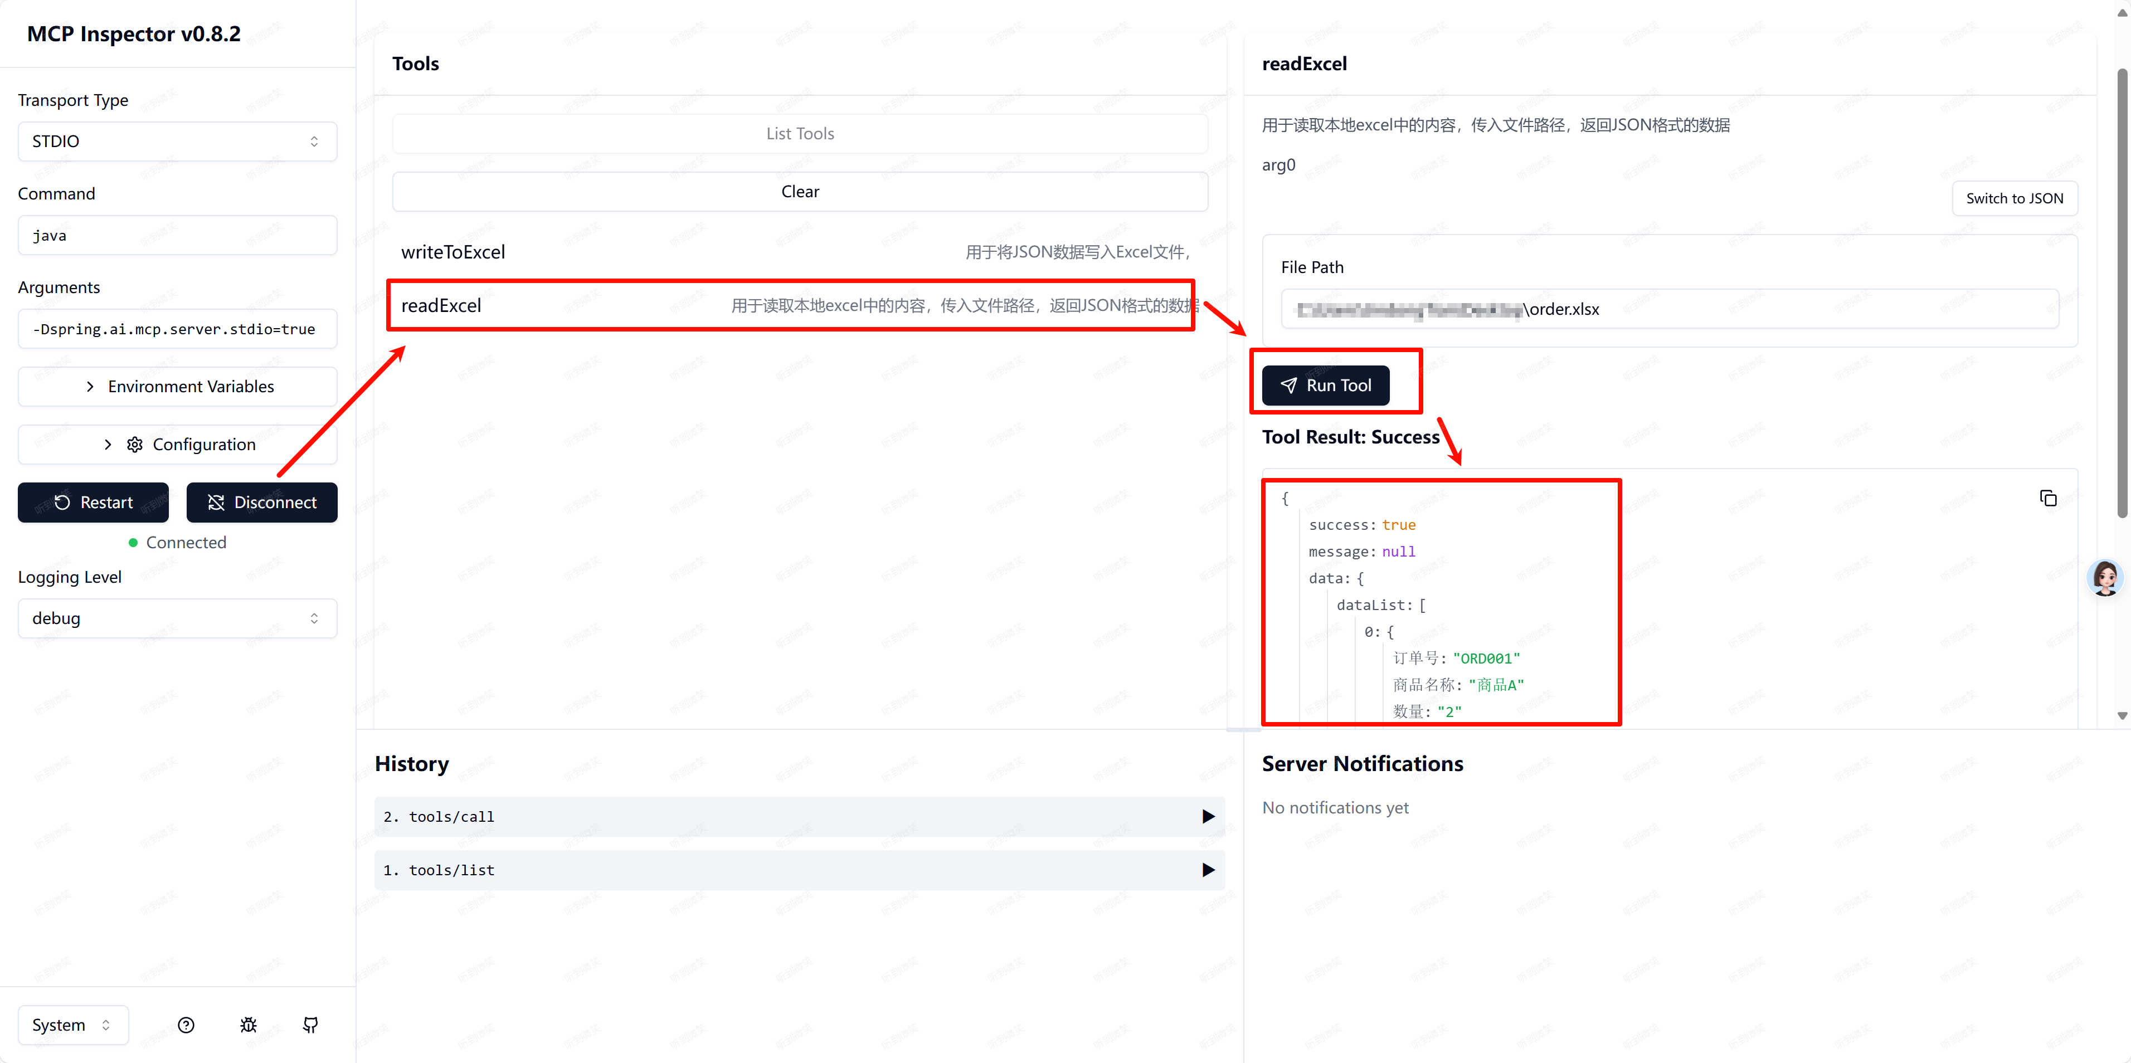2131x1063 pixels.
Task: Expand the Configuration section
Action: pyautogui.click(x=177, y=444)
